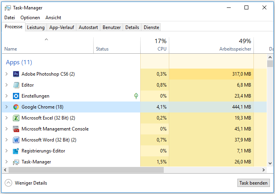Screen dimensions: 275x194
Task: Sort by the Arbeitsspeicher column header
Action: point(211,45)
